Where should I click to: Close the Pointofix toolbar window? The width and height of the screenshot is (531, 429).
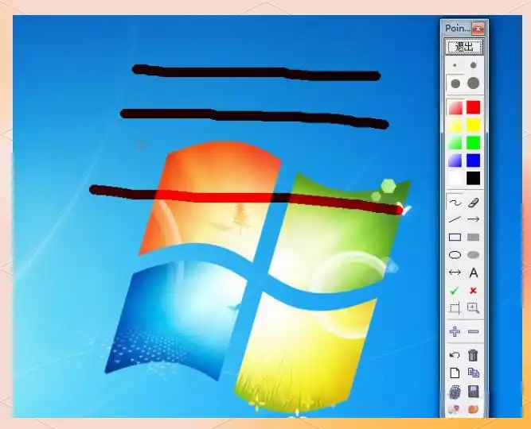478,29
